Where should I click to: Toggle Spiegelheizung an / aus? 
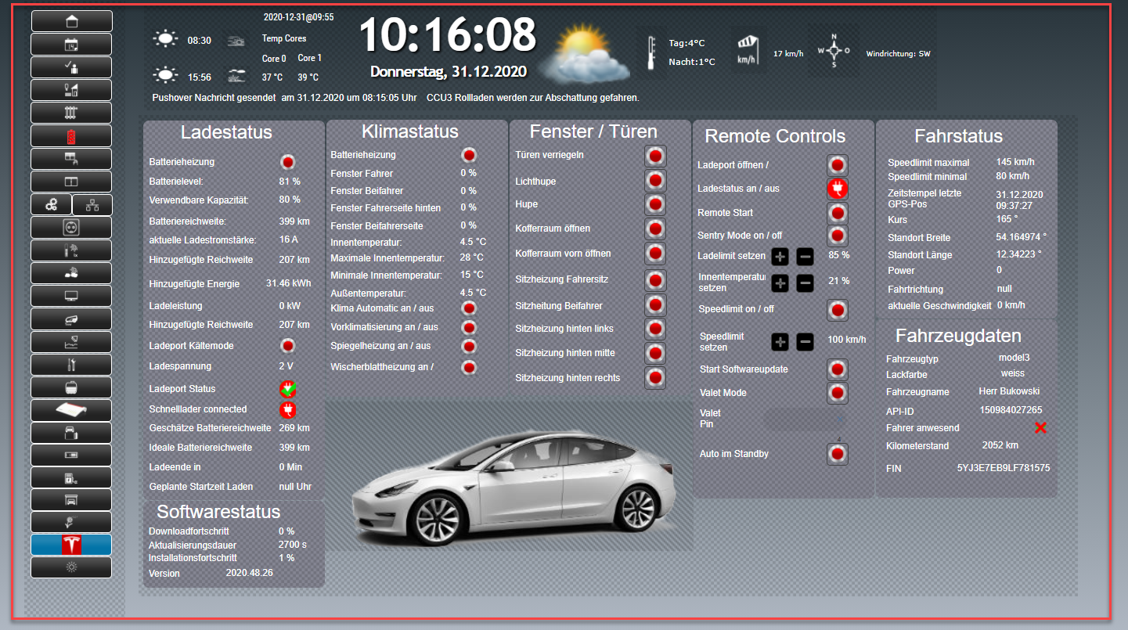click(469, 346)
